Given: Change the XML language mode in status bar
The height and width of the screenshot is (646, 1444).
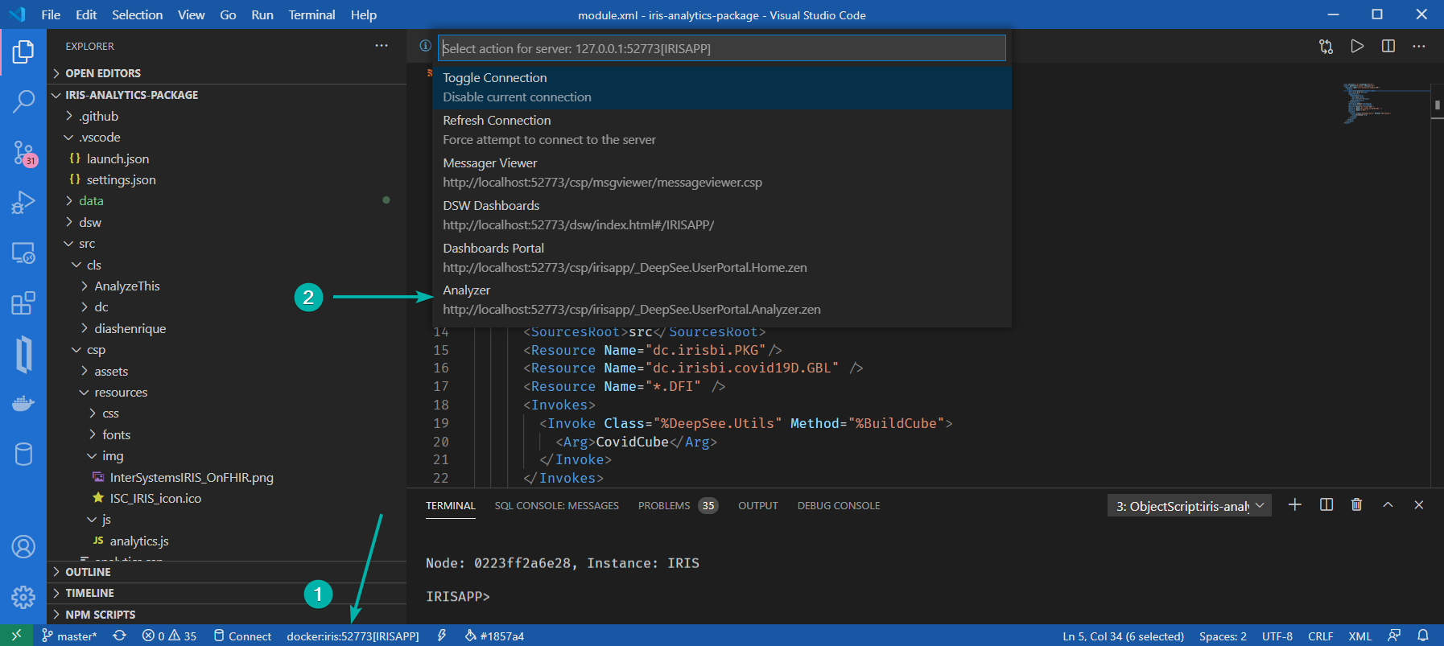Looking at the screenshot, I should (1360, 636).
